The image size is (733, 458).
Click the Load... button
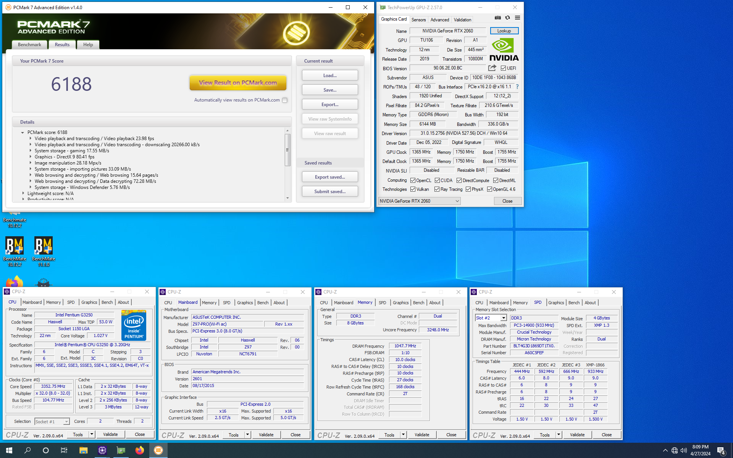[330, 76]
